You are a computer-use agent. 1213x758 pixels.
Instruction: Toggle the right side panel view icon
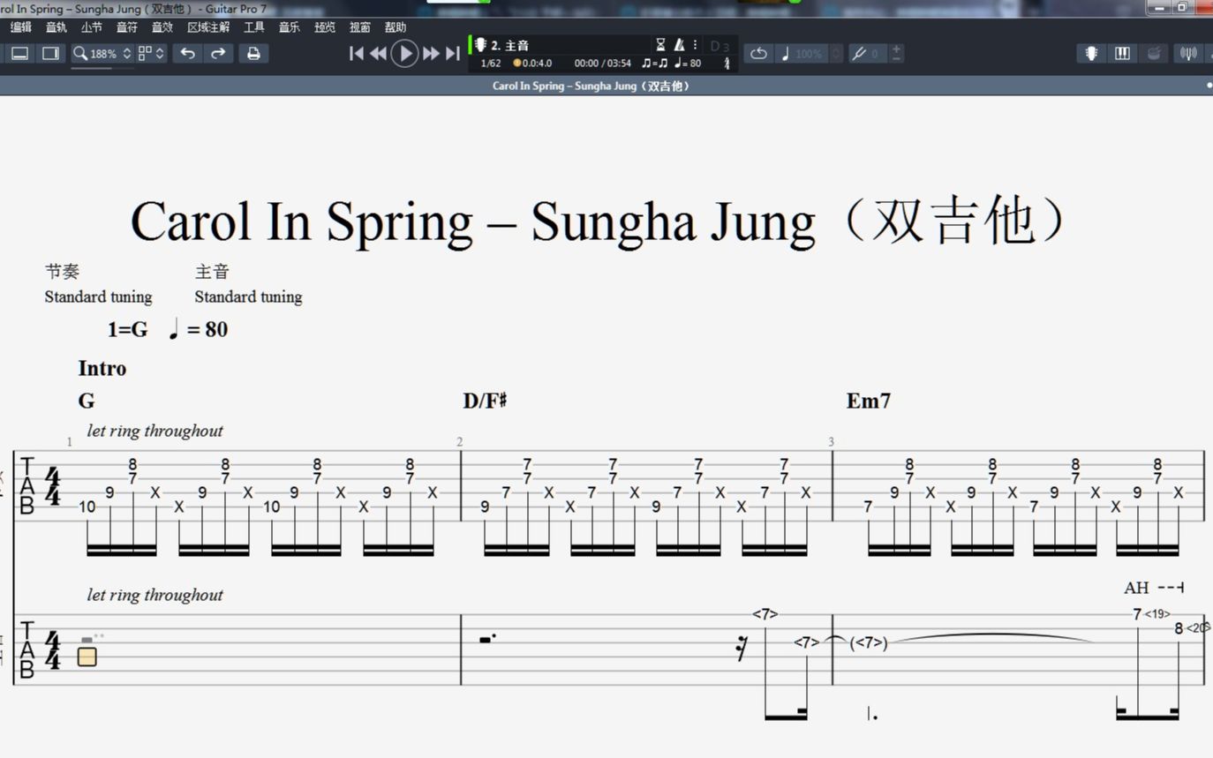point(51,54)
